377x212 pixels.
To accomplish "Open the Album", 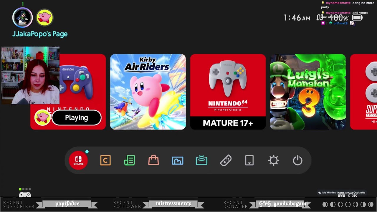I will (178, 160).
